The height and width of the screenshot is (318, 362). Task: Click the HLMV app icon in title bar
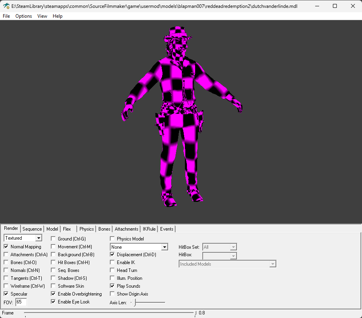[6, 6]
